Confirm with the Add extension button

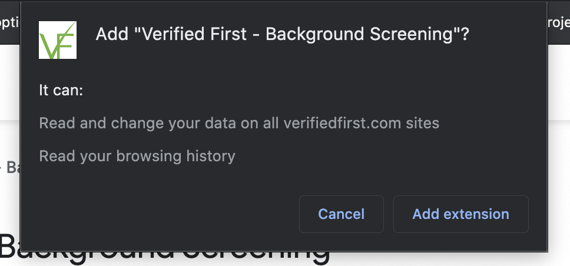[460, 214]
